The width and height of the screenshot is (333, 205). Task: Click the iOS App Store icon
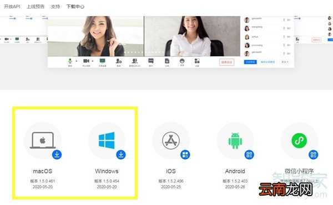click(x=171, y=140)
